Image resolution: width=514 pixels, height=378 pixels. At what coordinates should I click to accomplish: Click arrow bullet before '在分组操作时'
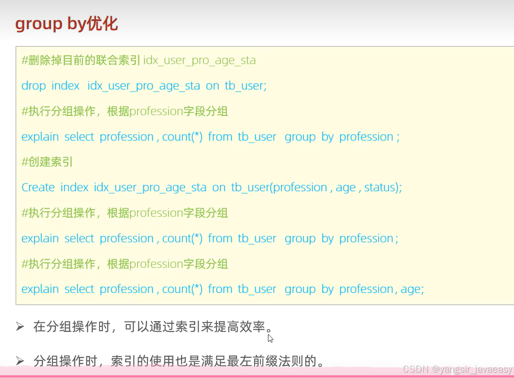pos(20,326)
